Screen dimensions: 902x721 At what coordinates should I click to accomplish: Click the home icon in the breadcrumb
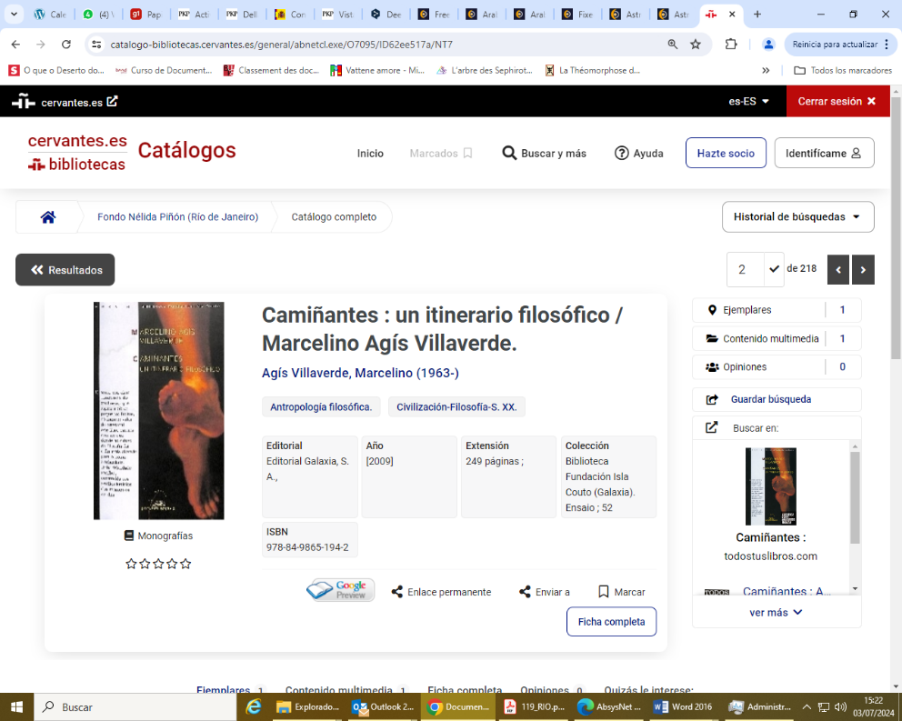point(46,216)
